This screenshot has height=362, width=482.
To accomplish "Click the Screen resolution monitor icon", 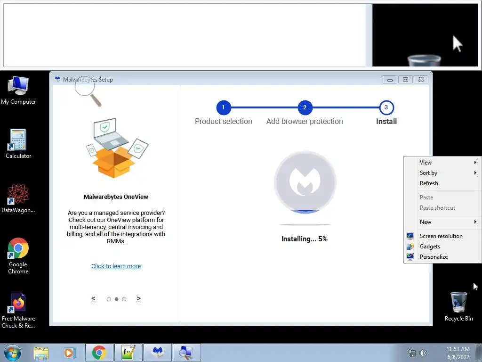I will click(410, 236).
